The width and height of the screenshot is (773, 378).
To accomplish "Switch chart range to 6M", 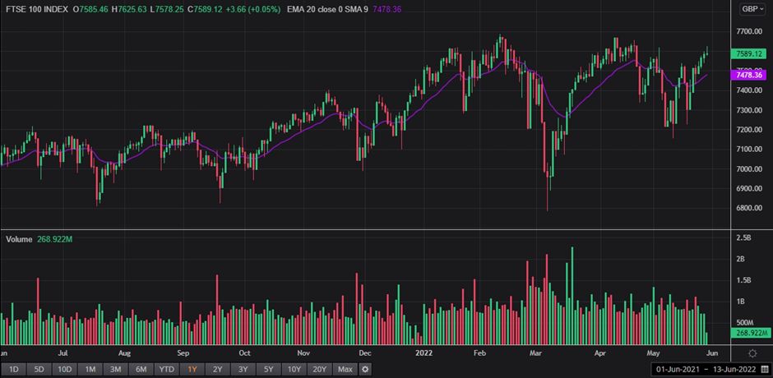I will 141,369.
